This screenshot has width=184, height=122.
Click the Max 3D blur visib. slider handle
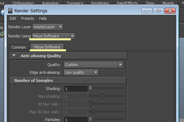[x=94, y=112]
